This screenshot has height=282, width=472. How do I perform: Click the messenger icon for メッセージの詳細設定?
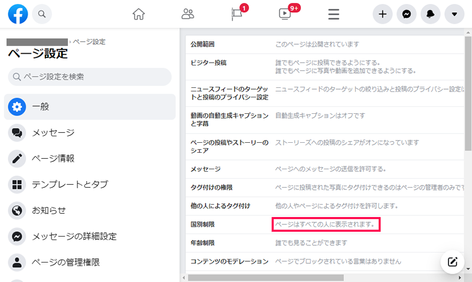coord(17,236)
